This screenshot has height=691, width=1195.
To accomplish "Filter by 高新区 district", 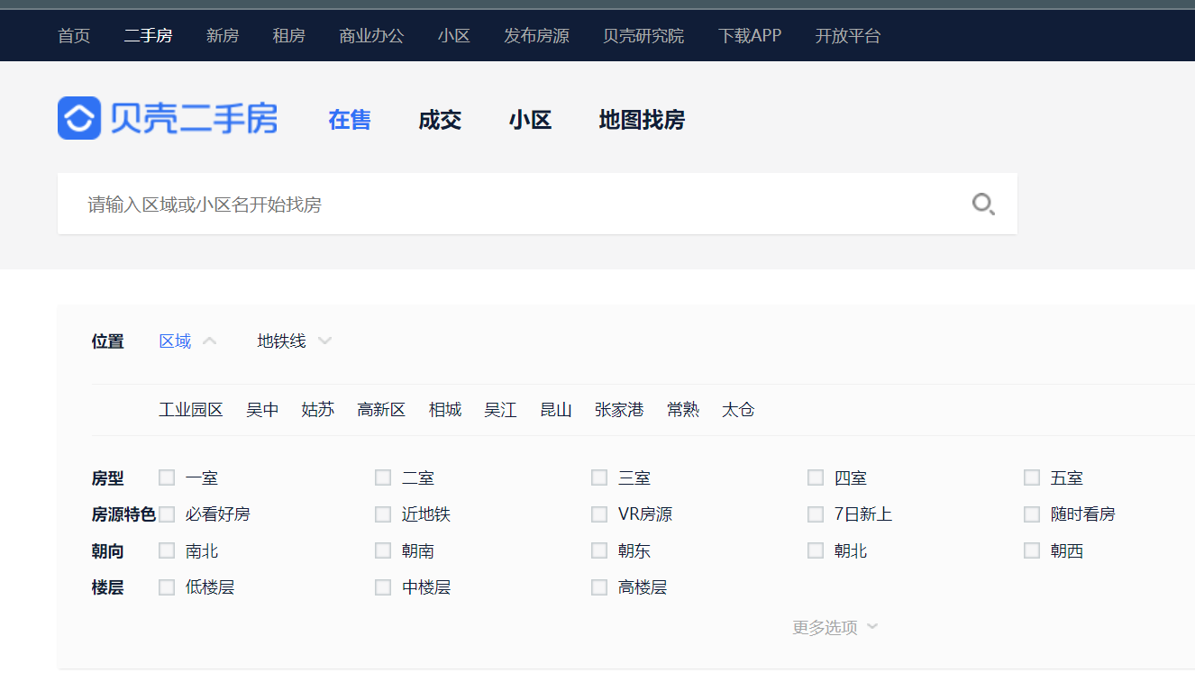I will [x=381, y=410].
